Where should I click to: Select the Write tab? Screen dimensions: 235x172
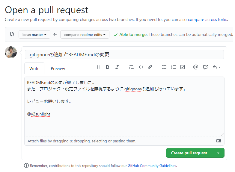[34, 69]
